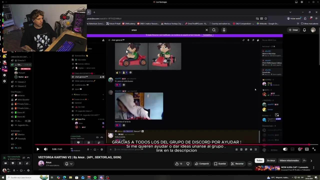
Task: Collapse AFK category
Action: (13, 144)
